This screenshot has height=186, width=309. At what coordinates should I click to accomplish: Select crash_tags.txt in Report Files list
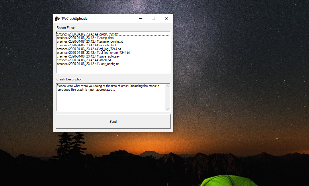113,34
